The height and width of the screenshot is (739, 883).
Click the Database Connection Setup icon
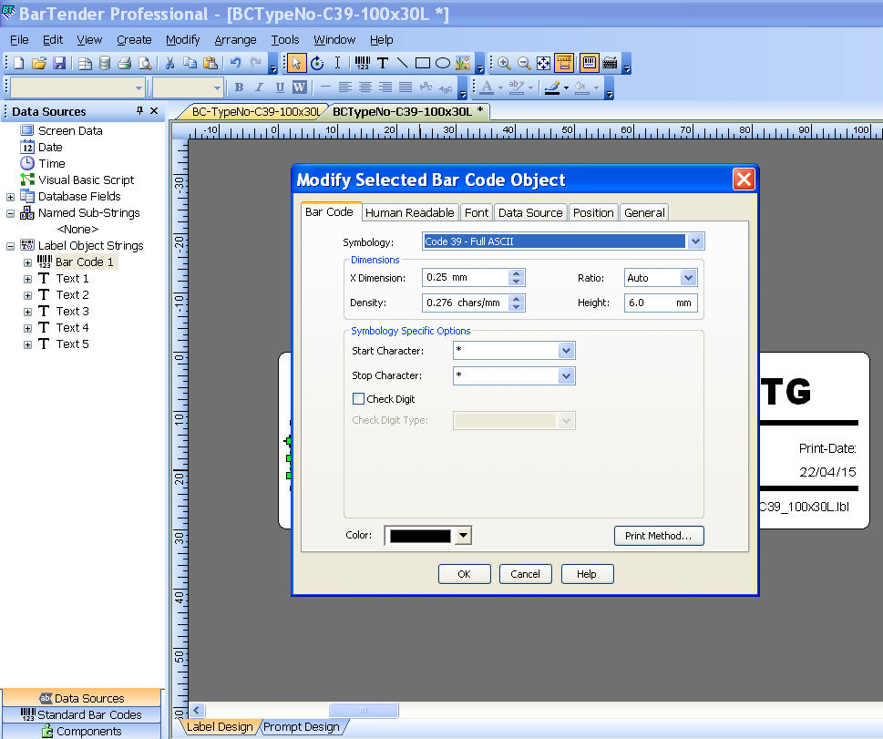104,63
